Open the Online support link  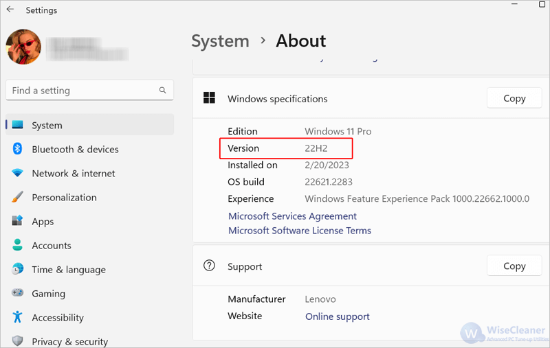(338, 316)
